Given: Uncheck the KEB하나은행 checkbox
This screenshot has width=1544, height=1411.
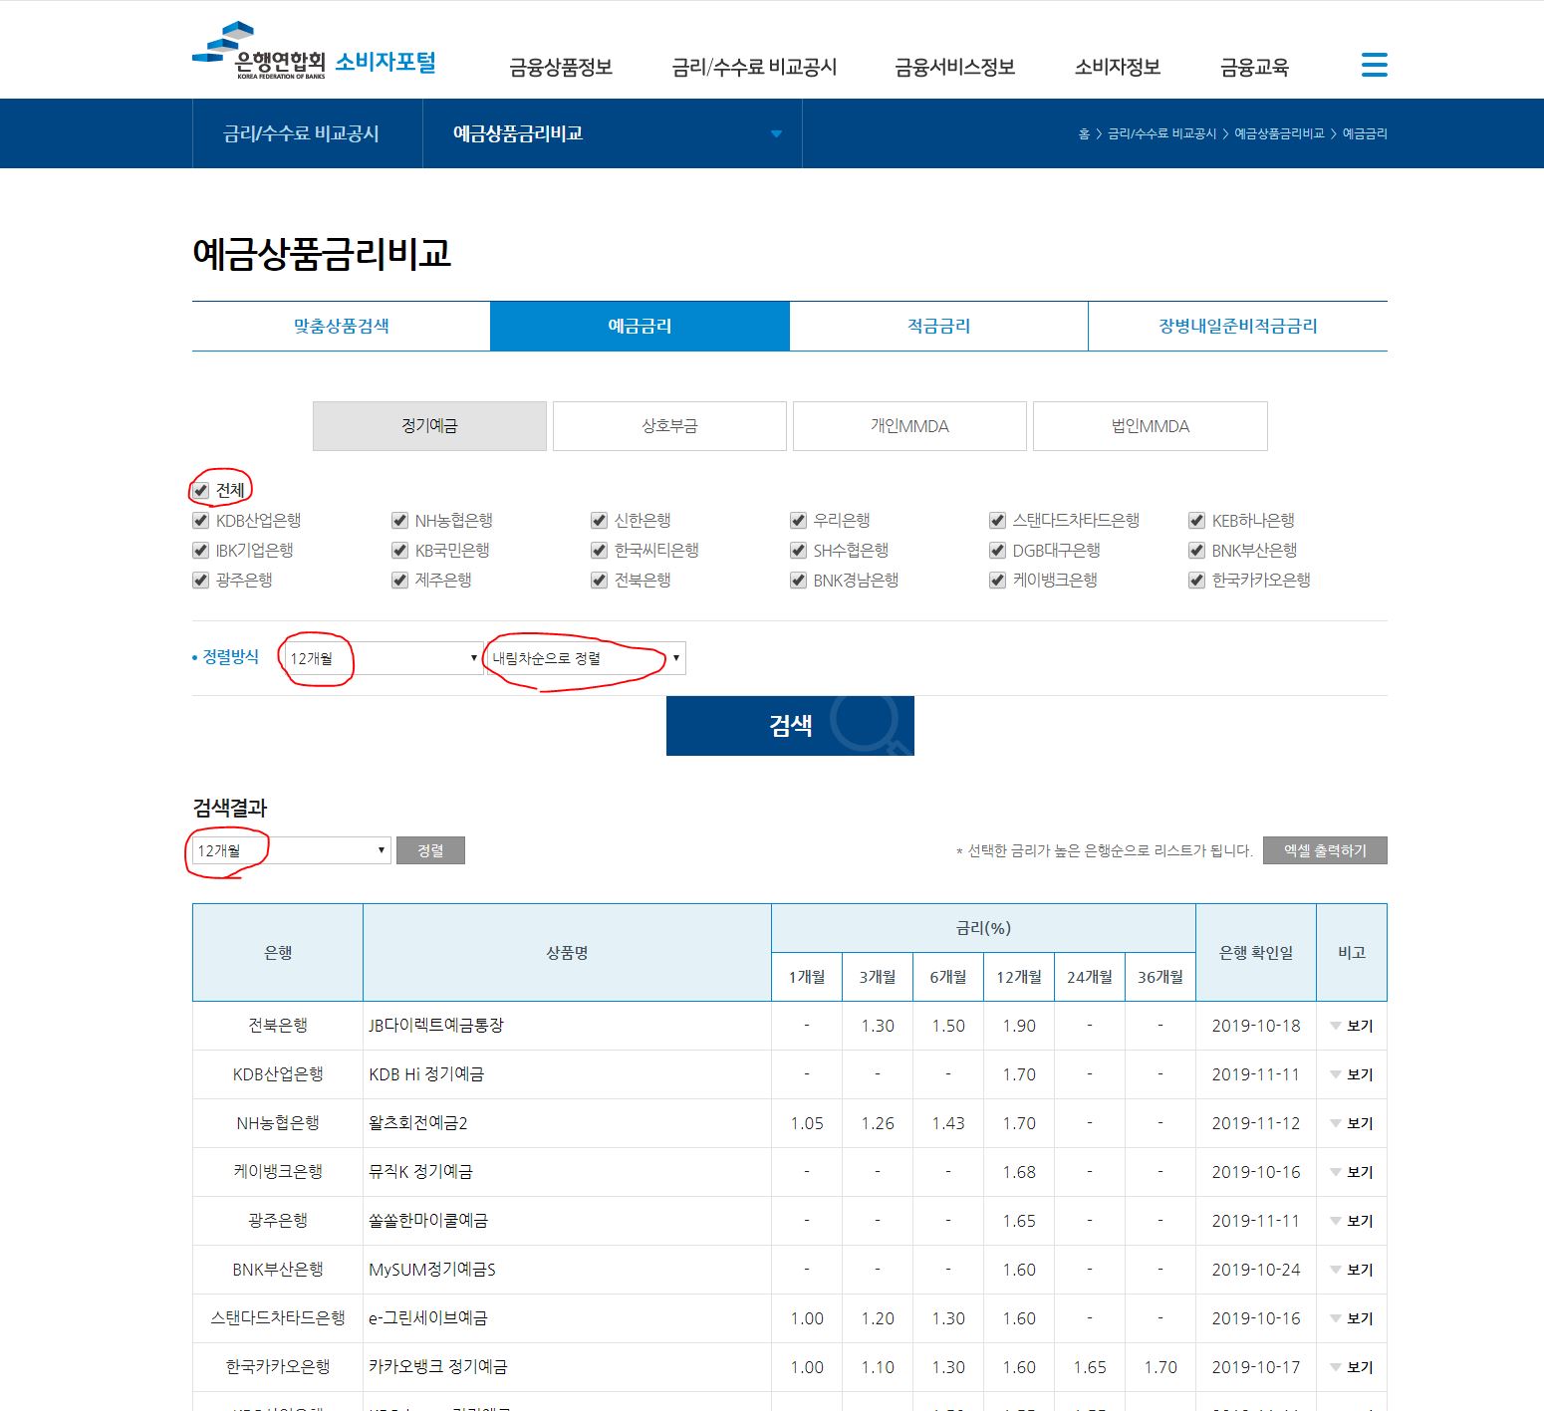Looking at the screenshot, I should click(1196, 521).
